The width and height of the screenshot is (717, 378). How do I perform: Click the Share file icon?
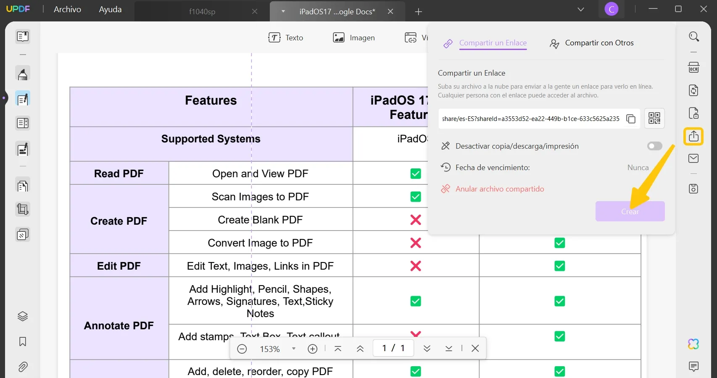(693, 136)
